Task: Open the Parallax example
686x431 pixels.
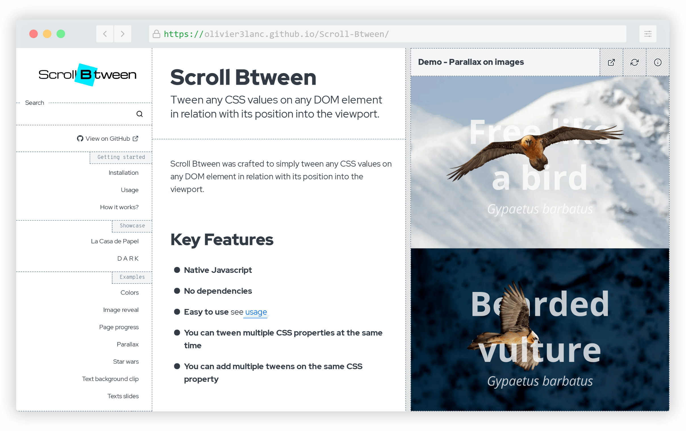Action: point(127,344)
